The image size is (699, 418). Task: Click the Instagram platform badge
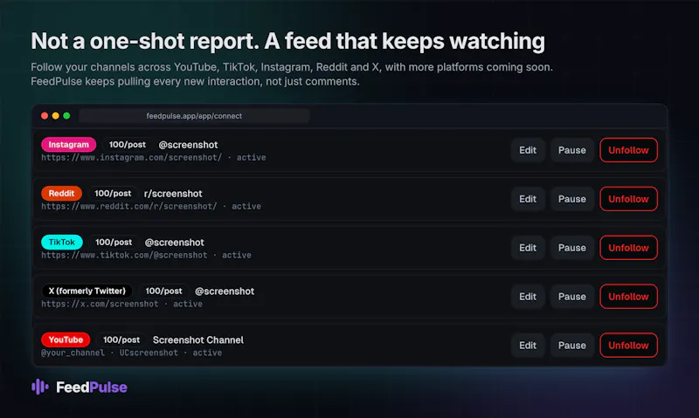pos(69,145)
